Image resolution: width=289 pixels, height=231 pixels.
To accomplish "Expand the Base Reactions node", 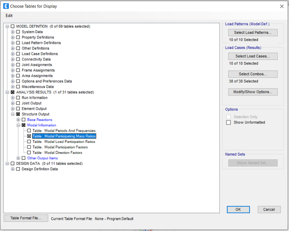I will [x=18, y=120].
